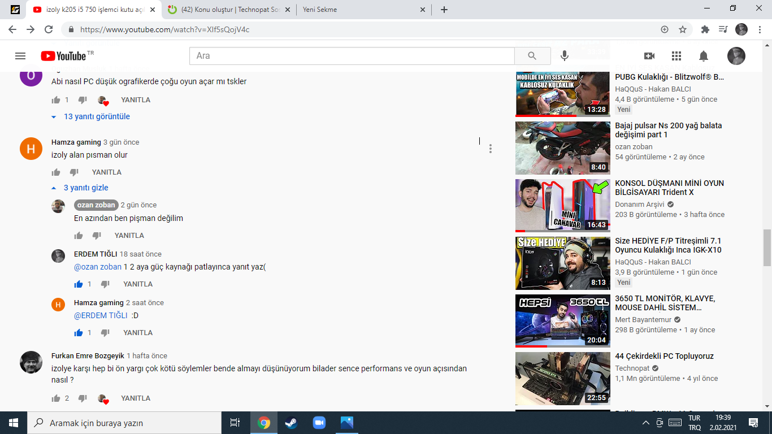
Task: Reply to ozan zoban's 'En azından' comment
Action: click(x=129, y=236)
